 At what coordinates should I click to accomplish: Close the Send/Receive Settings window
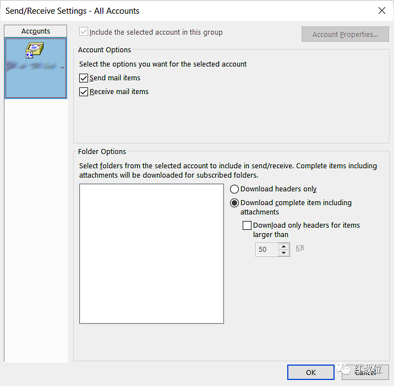382,10
